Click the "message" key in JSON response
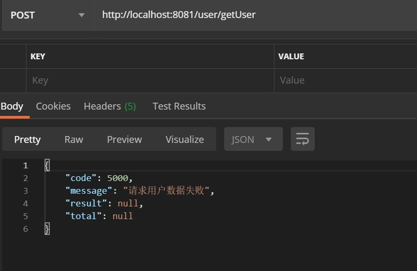The height and width of the screenshot is (271, 417). [89, 191]
